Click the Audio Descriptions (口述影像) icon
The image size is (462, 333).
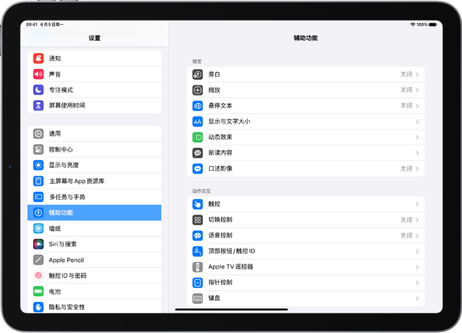tap(197, 168)
